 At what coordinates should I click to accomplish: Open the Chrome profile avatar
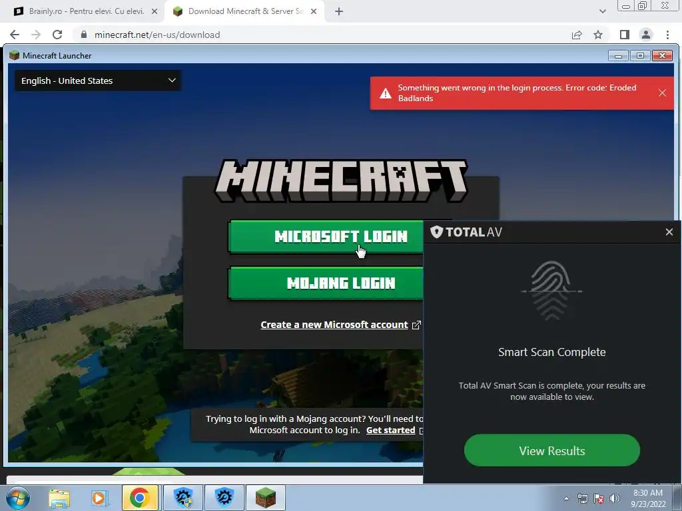point(646,35)
